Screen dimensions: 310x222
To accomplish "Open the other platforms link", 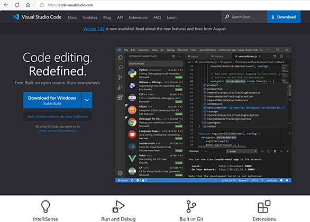I will click(x=76, y=117).
